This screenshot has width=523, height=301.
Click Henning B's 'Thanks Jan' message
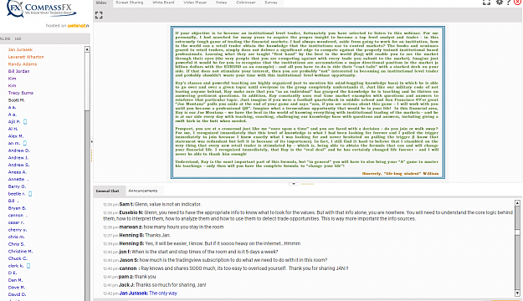point(136,235)
